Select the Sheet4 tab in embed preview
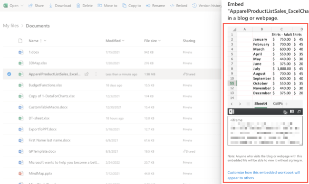309x184 pixels. tap(261, 103)
